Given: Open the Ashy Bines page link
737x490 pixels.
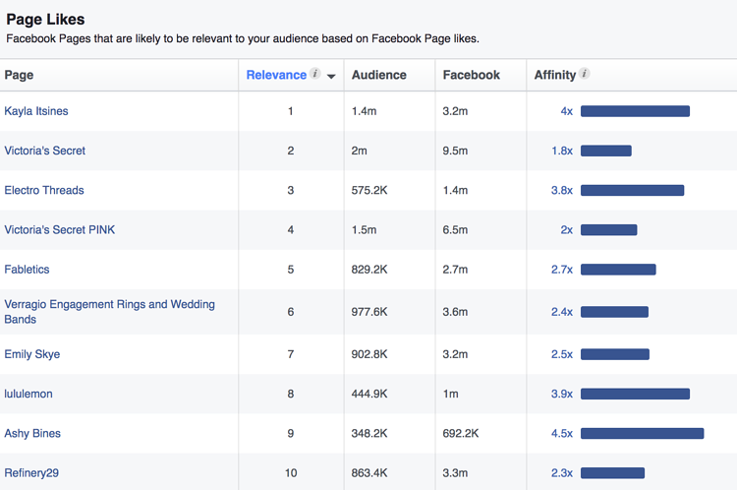Looking at the screenshot, I should point(32,433).
